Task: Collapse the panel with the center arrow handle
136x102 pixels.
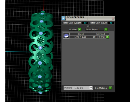Action: 88,26
